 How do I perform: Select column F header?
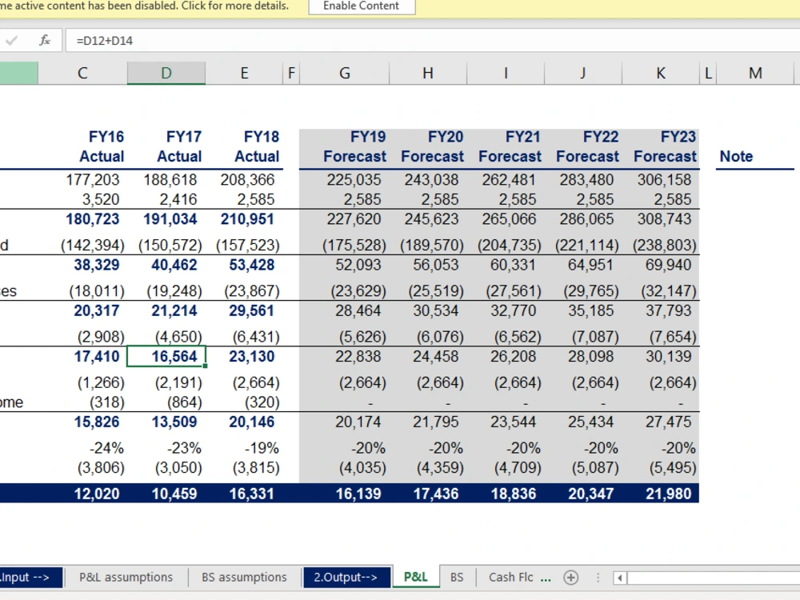click(291, 73)
